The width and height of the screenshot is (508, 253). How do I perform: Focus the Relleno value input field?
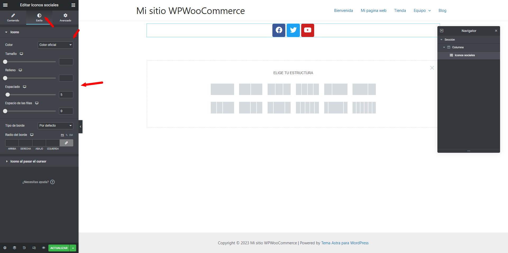[66, 78]
